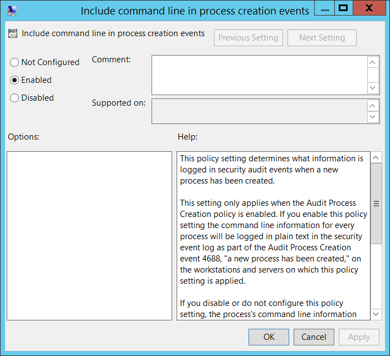Click the window icon in the title bar
Viewport: 390px width, 356px height.
click(x=12, y=11)
